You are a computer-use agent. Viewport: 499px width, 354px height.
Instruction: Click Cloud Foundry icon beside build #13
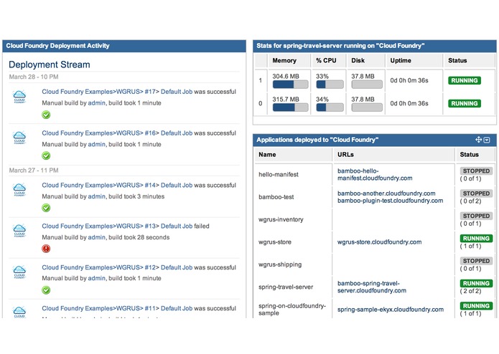19,231
